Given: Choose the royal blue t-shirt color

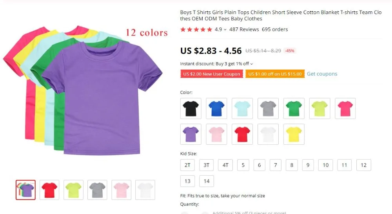Looking at the screenshot, I should coord(216,108).
